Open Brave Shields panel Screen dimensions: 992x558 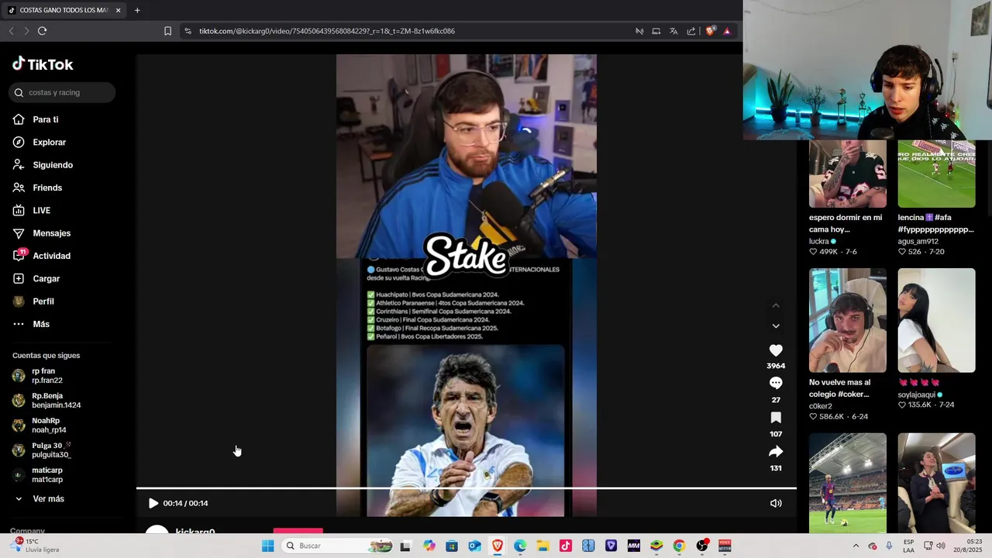coord(710,31)
